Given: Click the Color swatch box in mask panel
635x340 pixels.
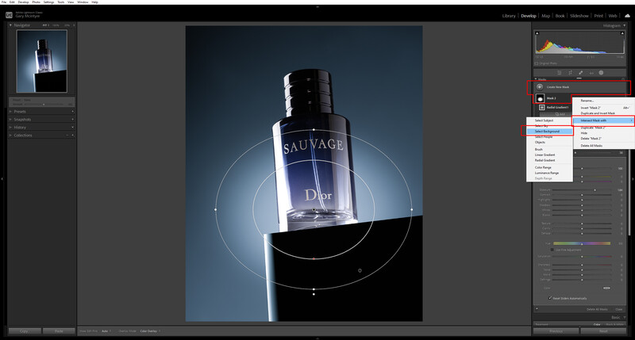Looking at the screenshot, I should pyautogui.click(x=606, y=288).
